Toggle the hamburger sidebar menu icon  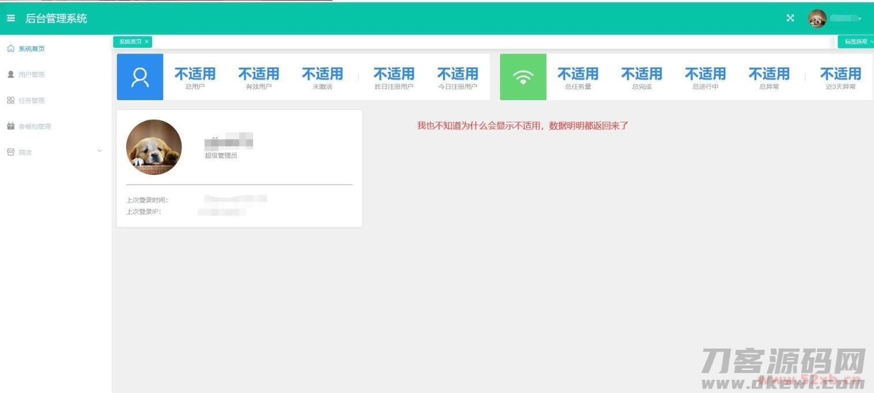tap(10, 18)
